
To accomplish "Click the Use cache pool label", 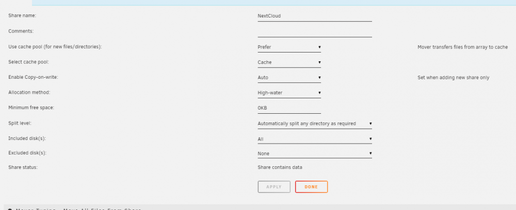I will (x=55, y=47).
